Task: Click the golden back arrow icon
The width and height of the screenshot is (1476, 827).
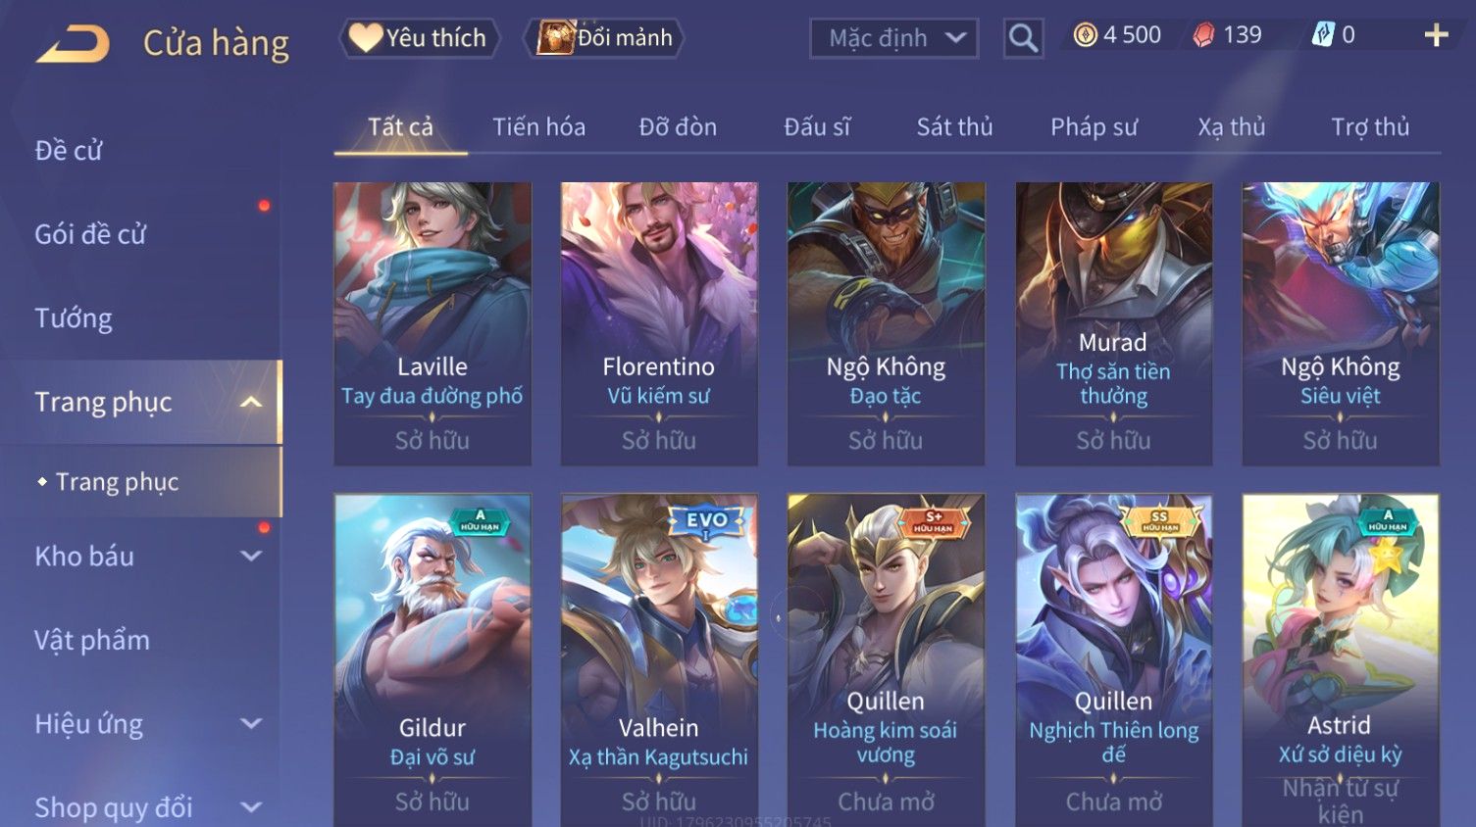Action: [x=73, y=43]
